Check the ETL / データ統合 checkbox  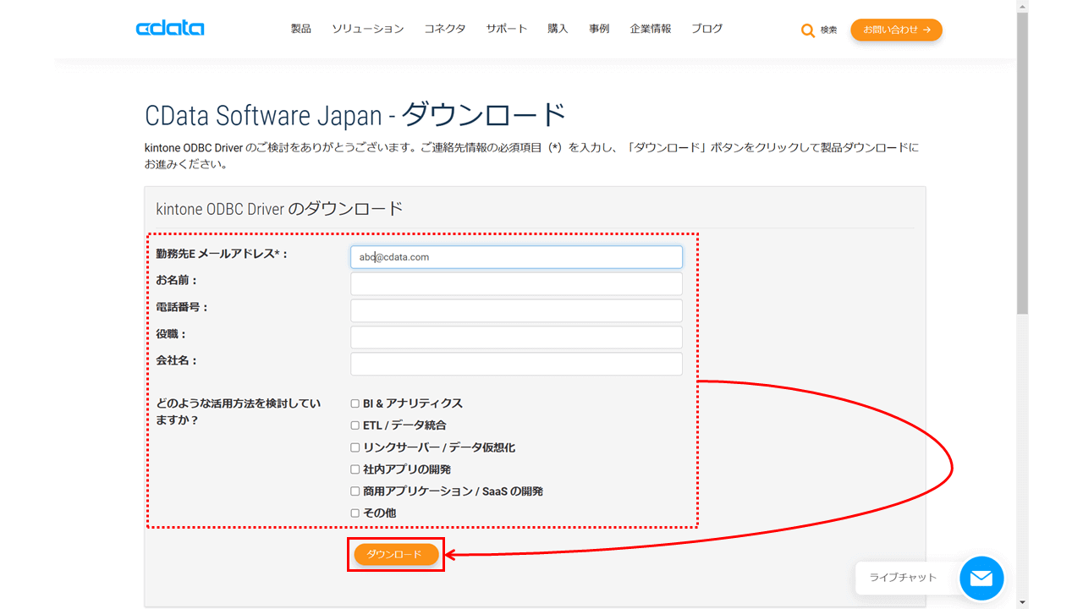click(355, 425)
